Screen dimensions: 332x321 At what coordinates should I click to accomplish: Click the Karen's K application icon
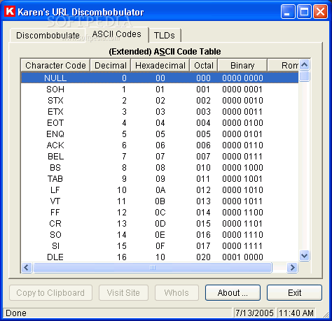click(x=10, y=11)
